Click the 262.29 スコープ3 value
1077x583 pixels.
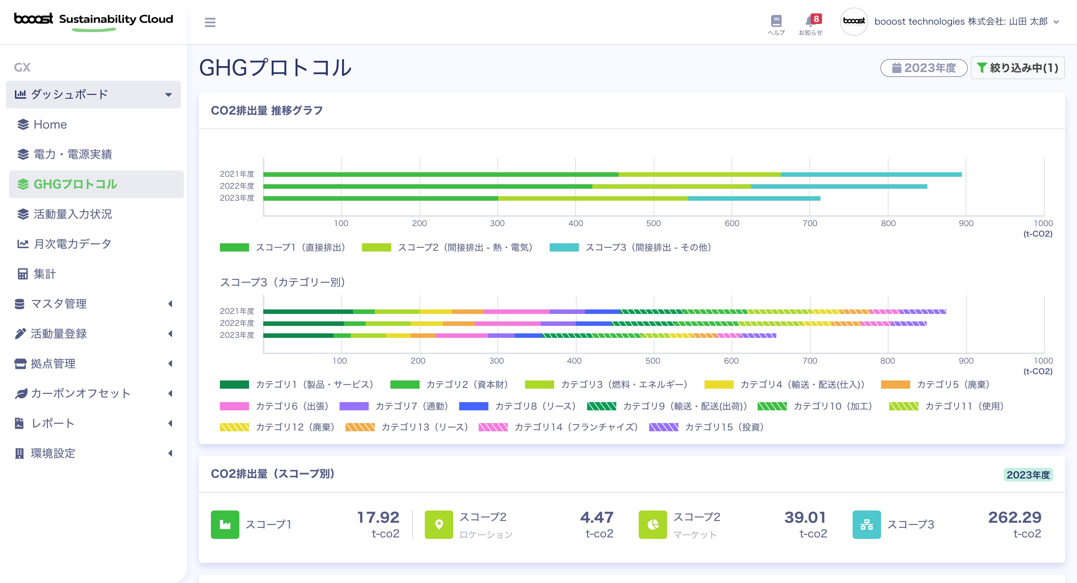coord(1015,517)
